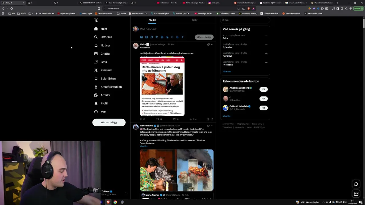Viewport: 365px width, 205px height.
Task: View statistics on Micke's post
Action: pos(193,119)
